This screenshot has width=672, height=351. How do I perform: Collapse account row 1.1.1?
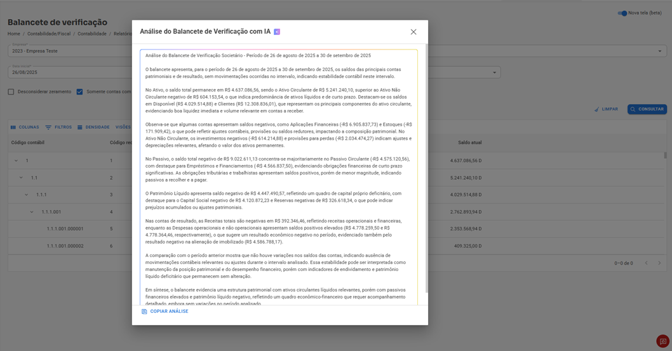26,195
